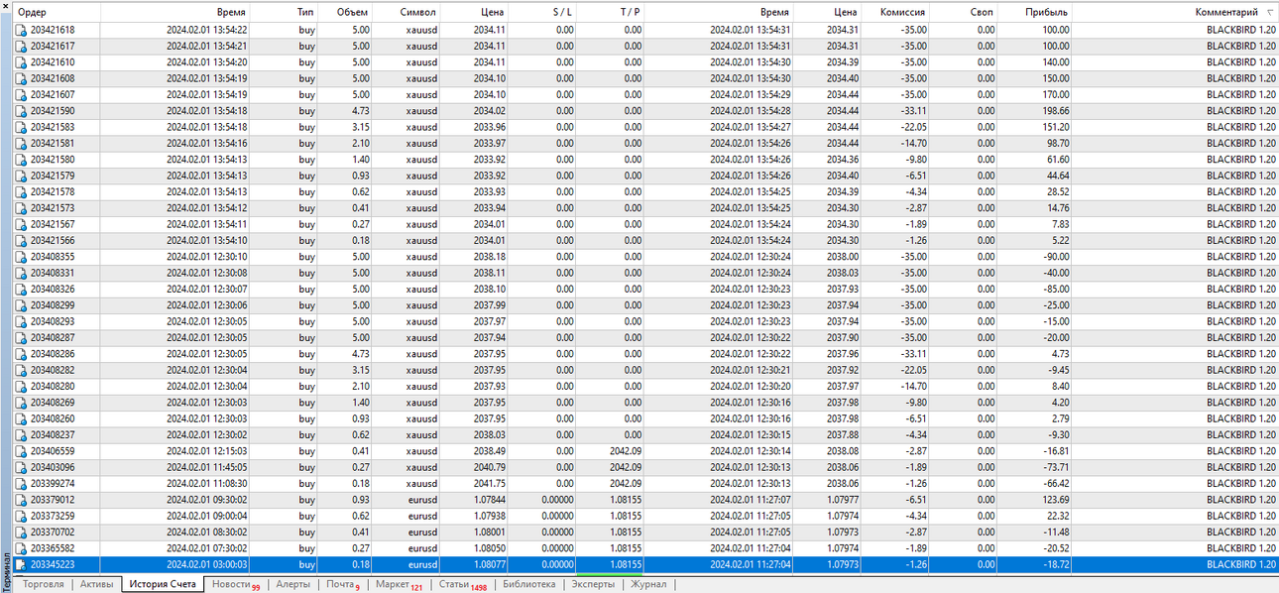Sort by the Тип column header

tap(305, 12)
